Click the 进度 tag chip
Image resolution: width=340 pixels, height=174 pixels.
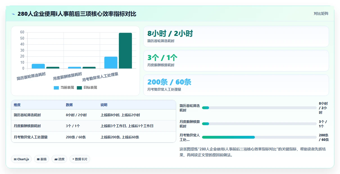click(59, 159)
